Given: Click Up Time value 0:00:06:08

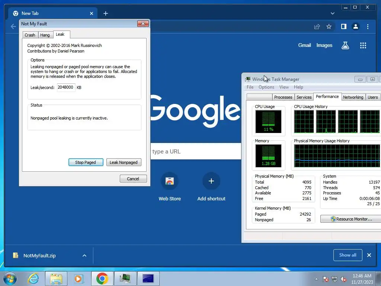Looking at the screenshot, I should pos(369,198).
